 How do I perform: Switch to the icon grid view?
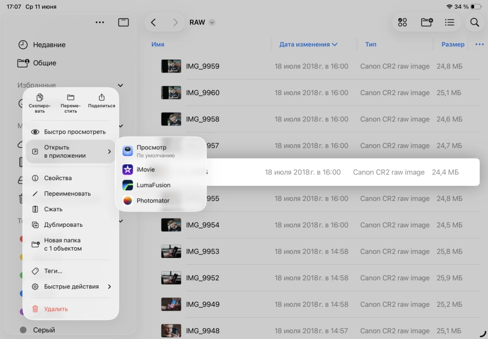tap(403, 22)
